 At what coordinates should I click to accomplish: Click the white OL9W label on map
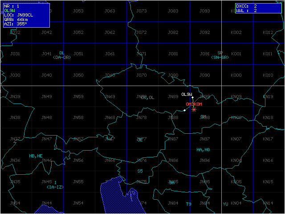tap(187, 94)
